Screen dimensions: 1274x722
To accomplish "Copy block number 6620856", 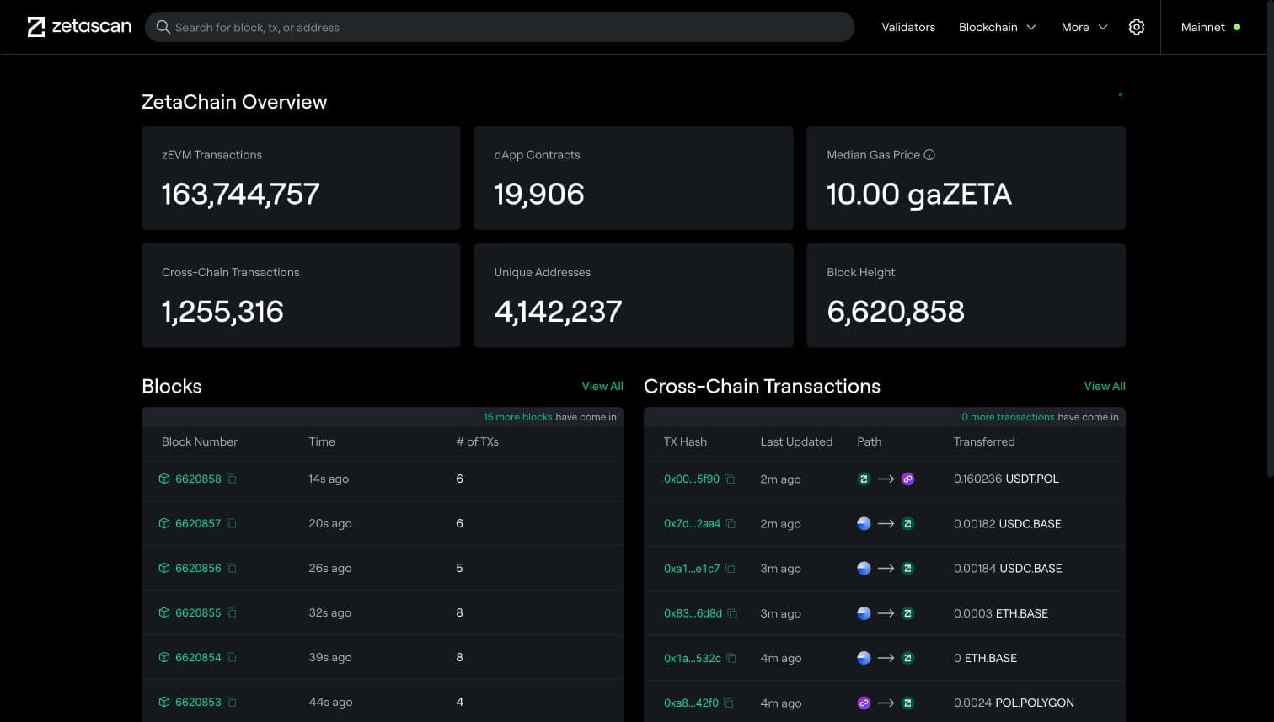I will pyautogui.click(x=232, y=568).
